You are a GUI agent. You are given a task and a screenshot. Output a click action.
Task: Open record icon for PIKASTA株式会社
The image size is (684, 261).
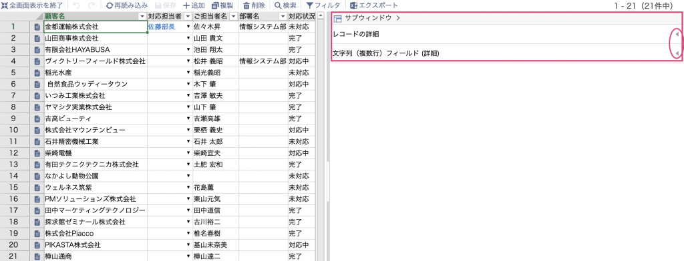point(37,245)
